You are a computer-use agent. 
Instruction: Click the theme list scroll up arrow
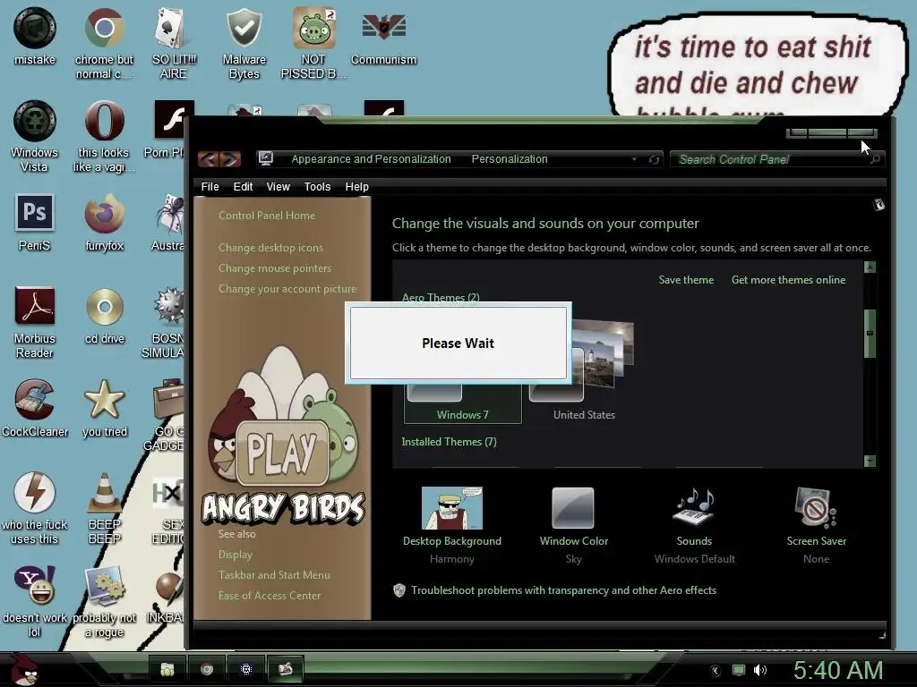870,267
